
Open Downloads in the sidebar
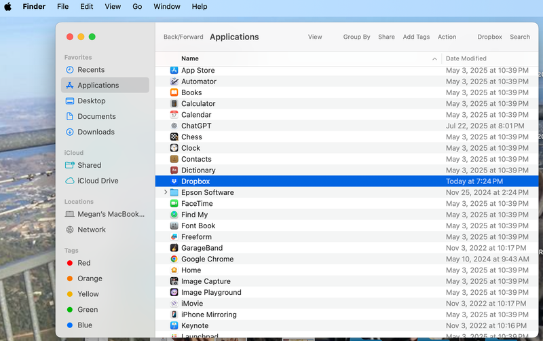(x=96, y=132)
